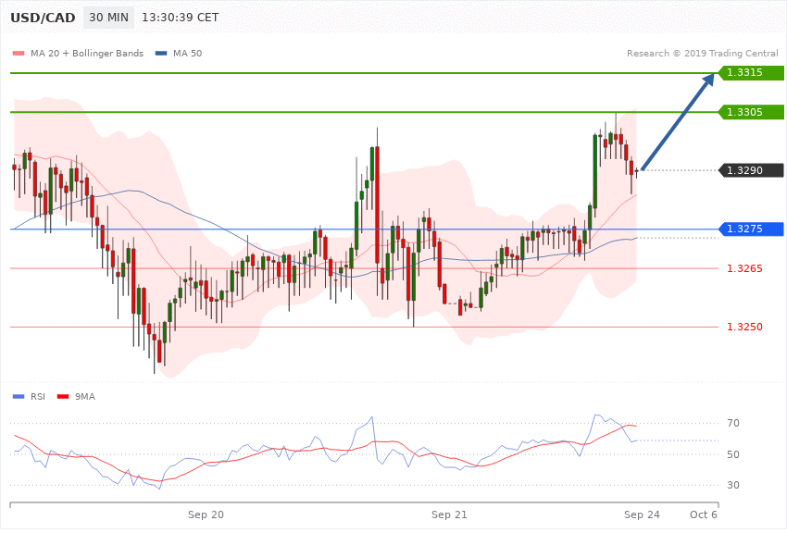The image size is (787, 533).
Task: Select the 1.3275 pivot price tag
Action: (x=752, y=229)
